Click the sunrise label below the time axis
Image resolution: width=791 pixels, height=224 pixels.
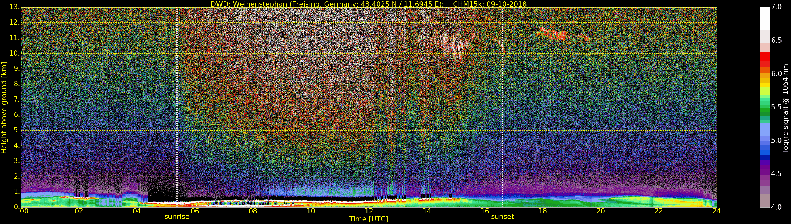click(177, 217)
